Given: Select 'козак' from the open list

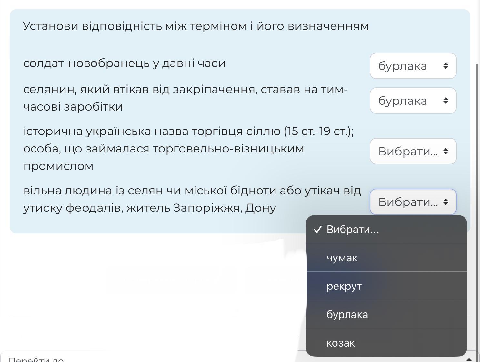Looking at the screenshot, I should (341, 343).
